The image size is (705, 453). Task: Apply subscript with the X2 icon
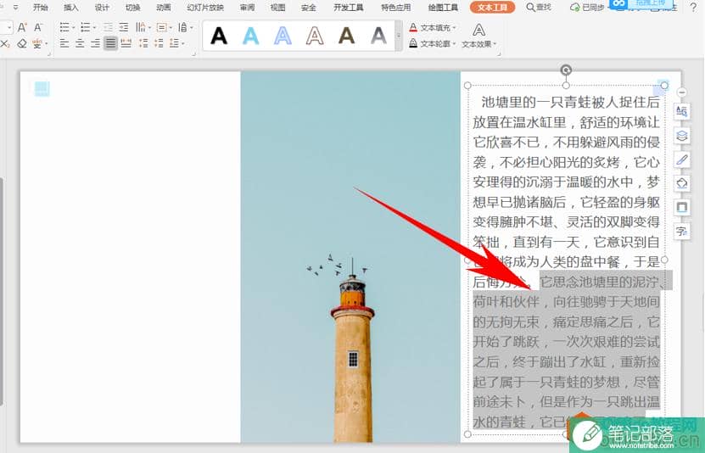[x=5, y=43]
